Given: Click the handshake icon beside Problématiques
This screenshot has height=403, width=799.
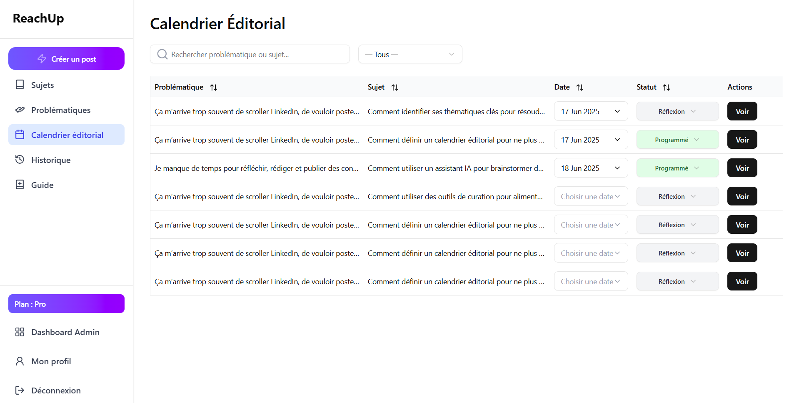Looking at the screenshot, I should [20, 110].
